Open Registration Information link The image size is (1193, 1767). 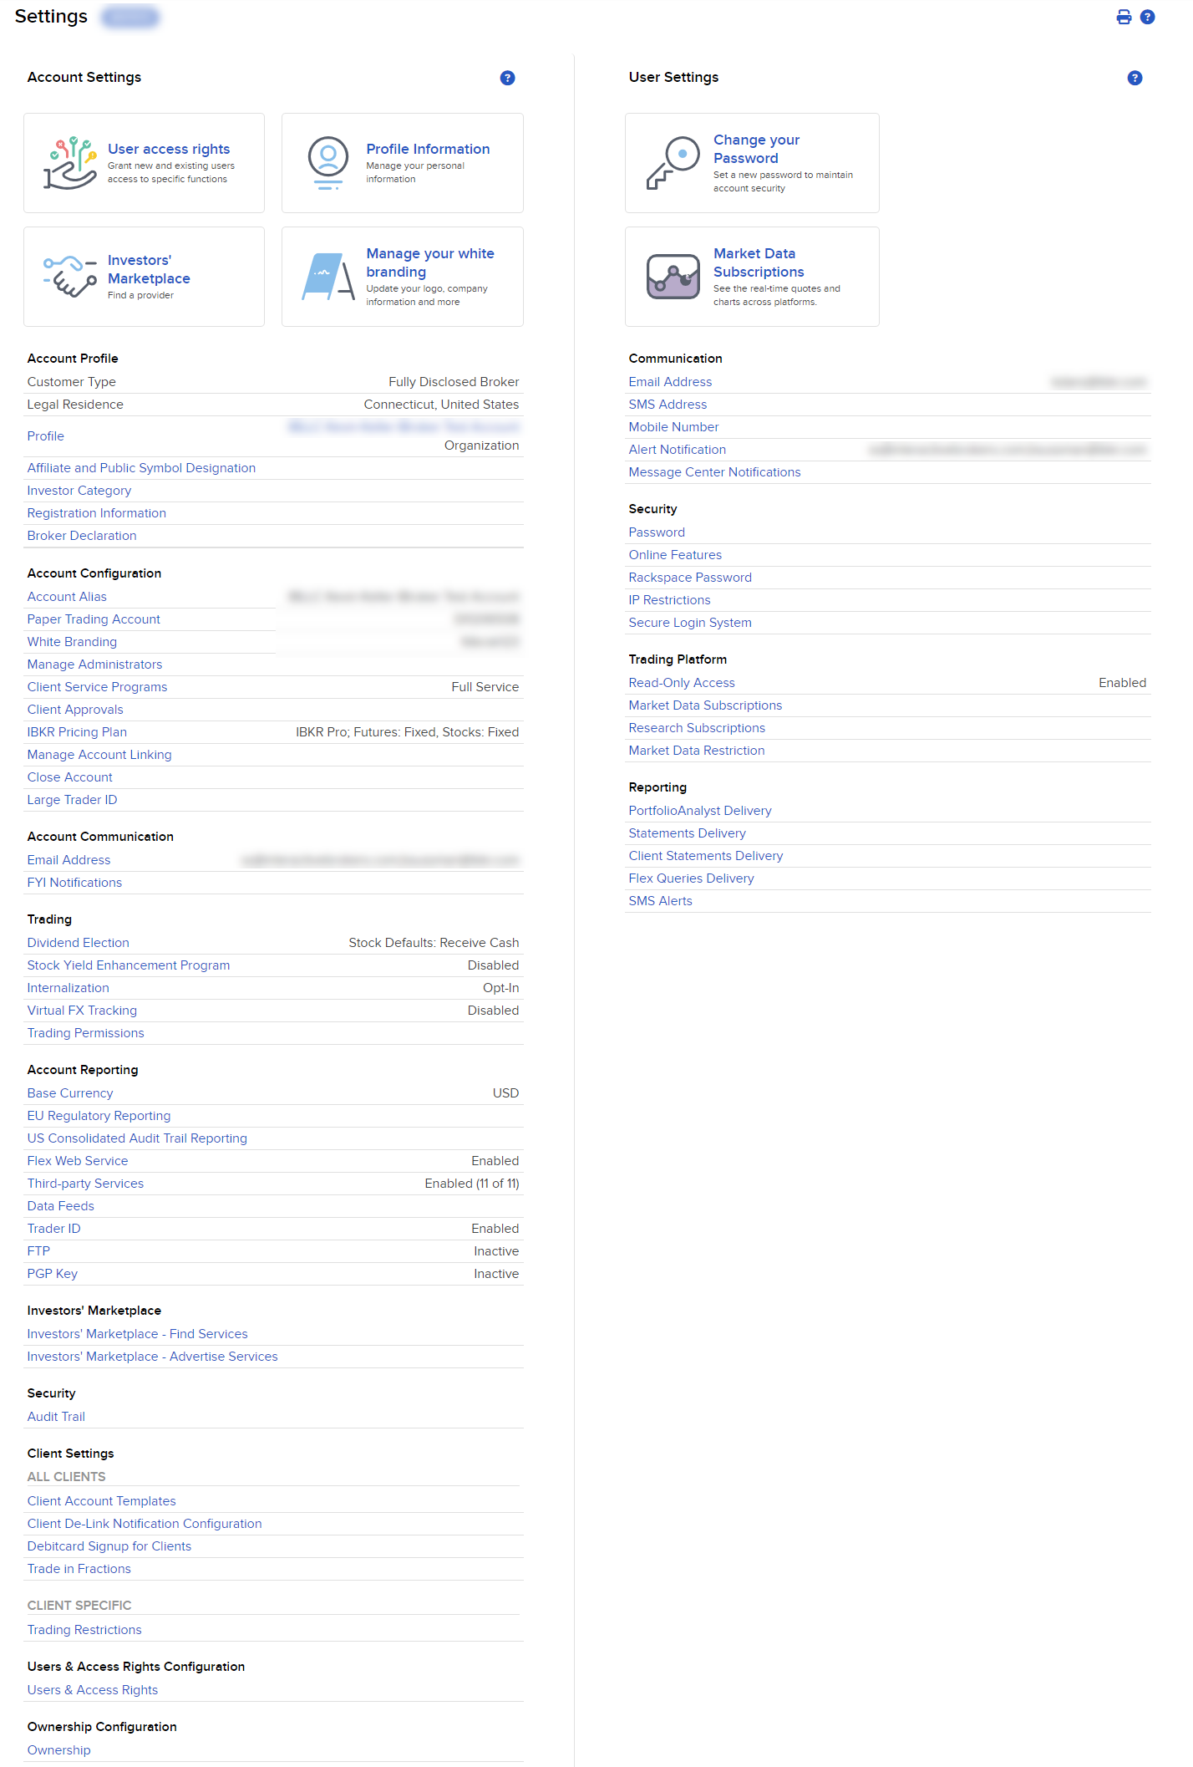(97, 513)
